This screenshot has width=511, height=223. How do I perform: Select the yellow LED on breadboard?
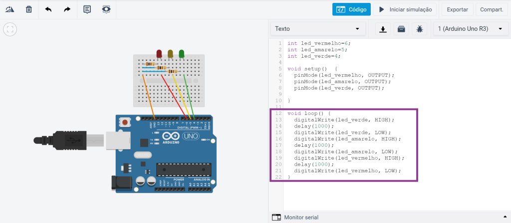[x=170, y=54]
